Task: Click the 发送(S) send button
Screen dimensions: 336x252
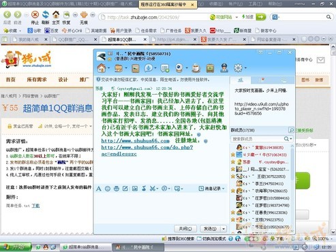Action: (x=211, y=229)
